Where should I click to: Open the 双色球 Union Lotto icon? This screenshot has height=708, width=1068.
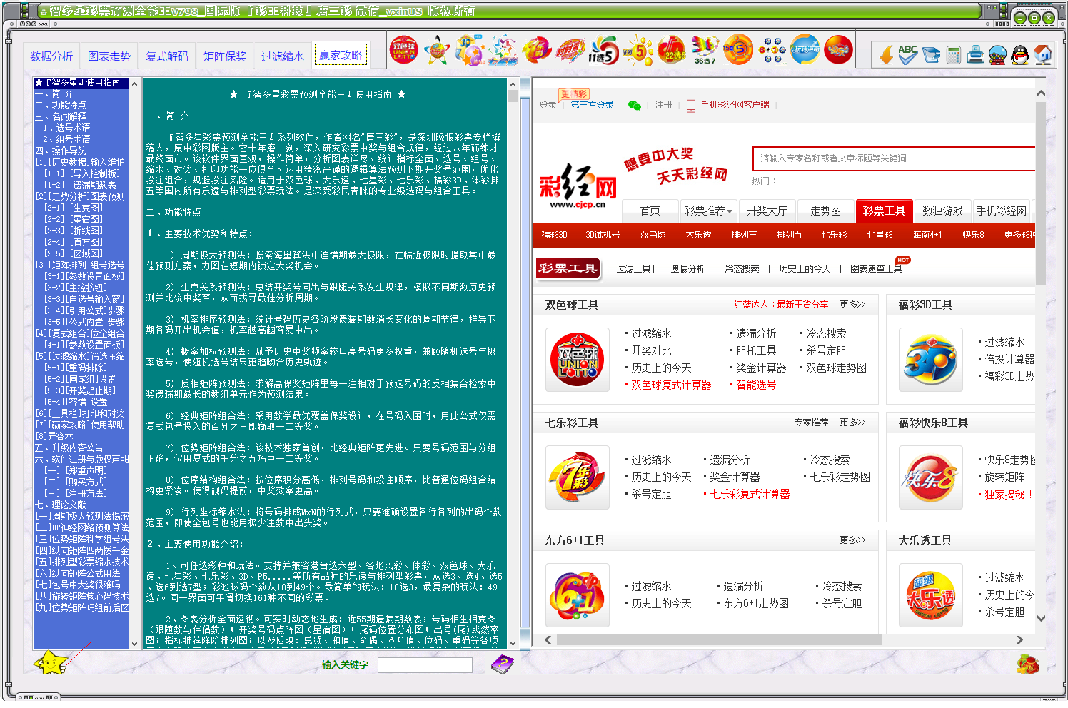coord(403,50)
